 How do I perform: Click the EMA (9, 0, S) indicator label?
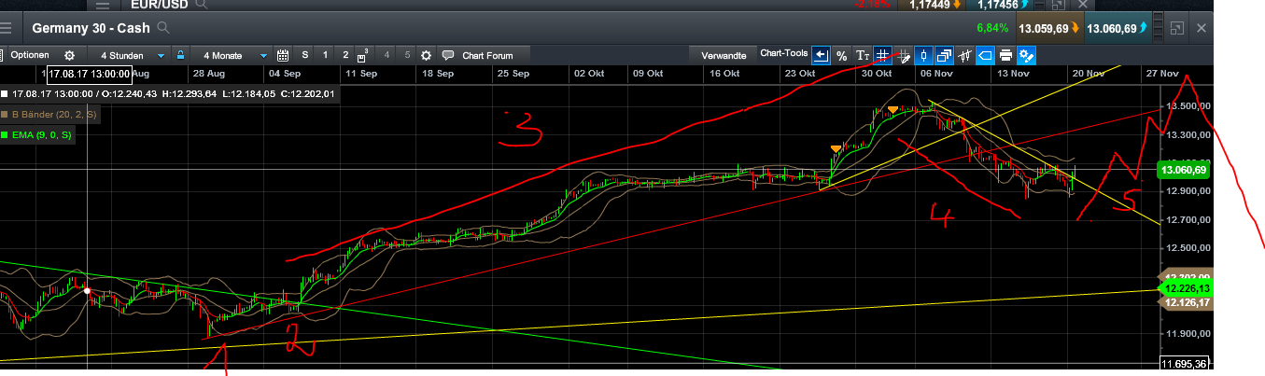click(41, 135)
